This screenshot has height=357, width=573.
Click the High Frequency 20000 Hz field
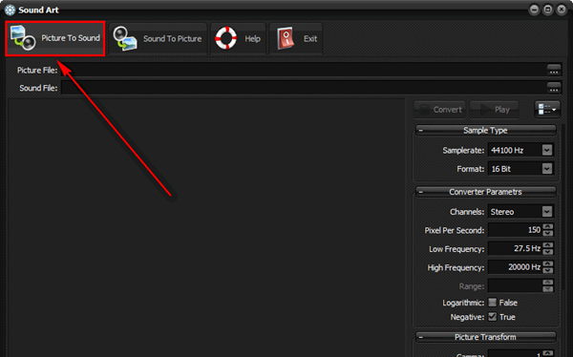(516, 267)
